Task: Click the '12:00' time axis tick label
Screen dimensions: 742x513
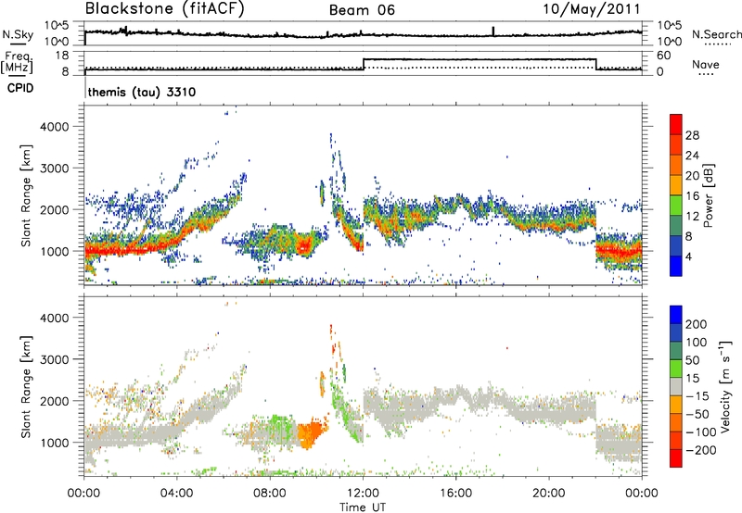Action: (x=363, y=494)
